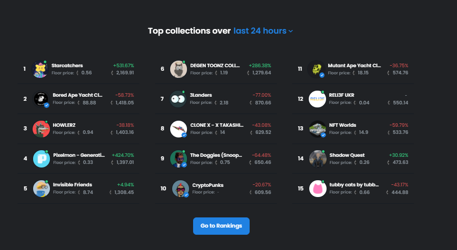Select The Doggies Snoop avatar
457x250 pixels.
178,159
